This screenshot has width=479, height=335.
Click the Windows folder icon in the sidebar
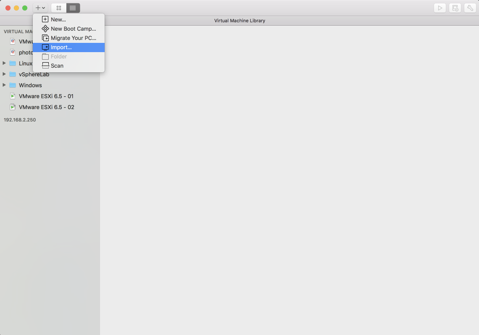(x=13, y=85)
